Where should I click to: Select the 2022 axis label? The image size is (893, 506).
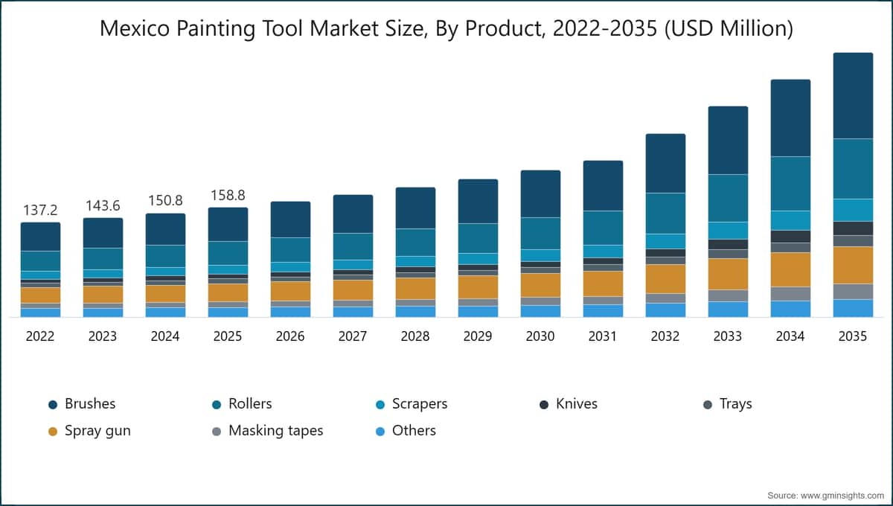40,336
